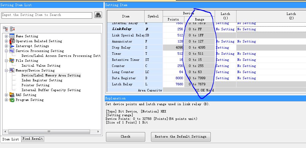The height and width of the screenshot is (148, 306).
Task: Collapse the File Setting tree node
Action: click(x=6, y=61)
